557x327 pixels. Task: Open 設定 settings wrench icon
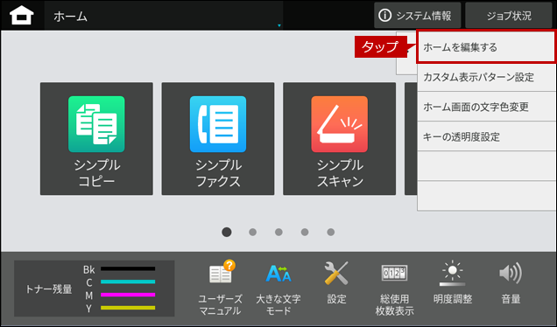coord(336,283)
